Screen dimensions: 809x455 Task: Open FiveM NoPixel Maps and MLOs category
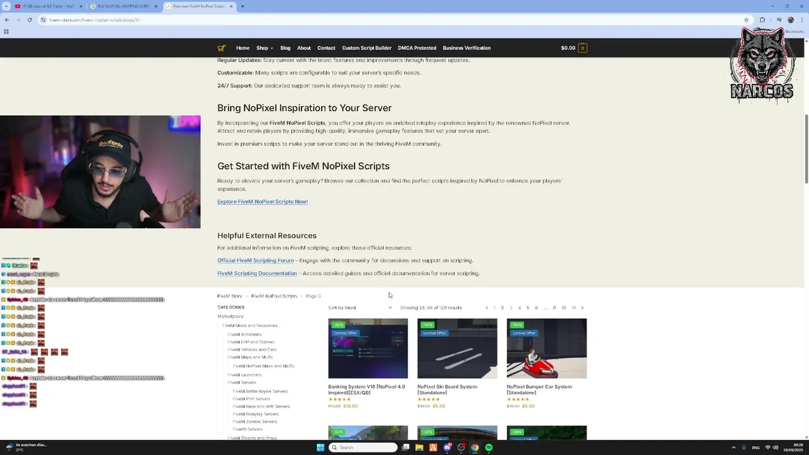pyautogui.click(x=263, y=366)
